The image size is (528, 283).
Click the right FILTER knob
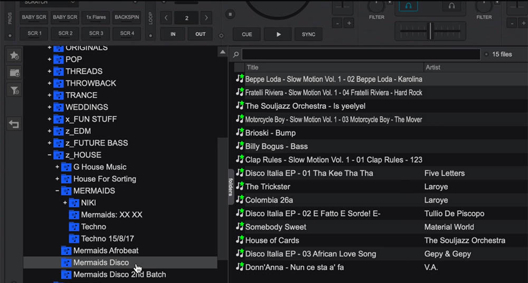pos(484,6)
